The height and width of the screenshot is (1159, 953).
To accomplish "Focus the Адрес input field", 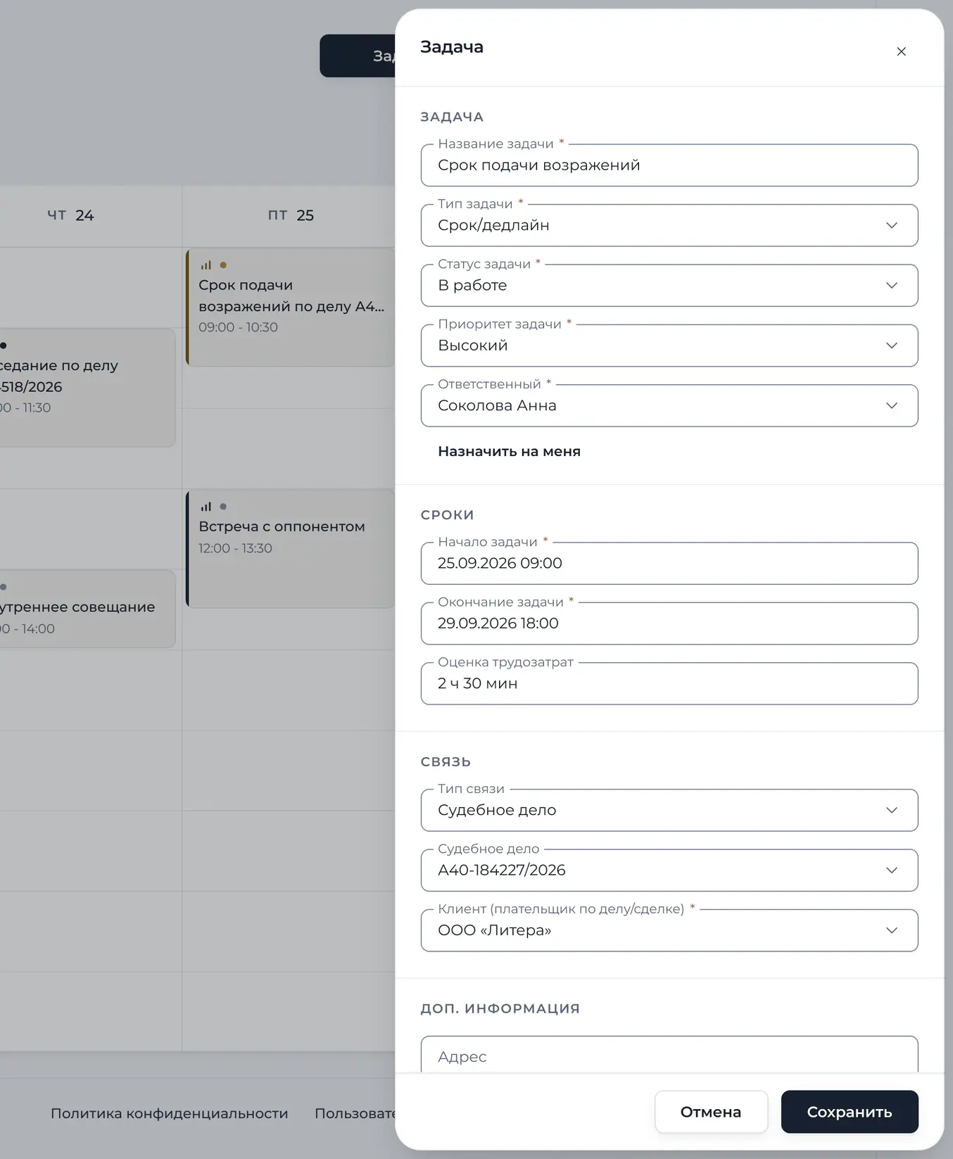I will point(669,1055).
